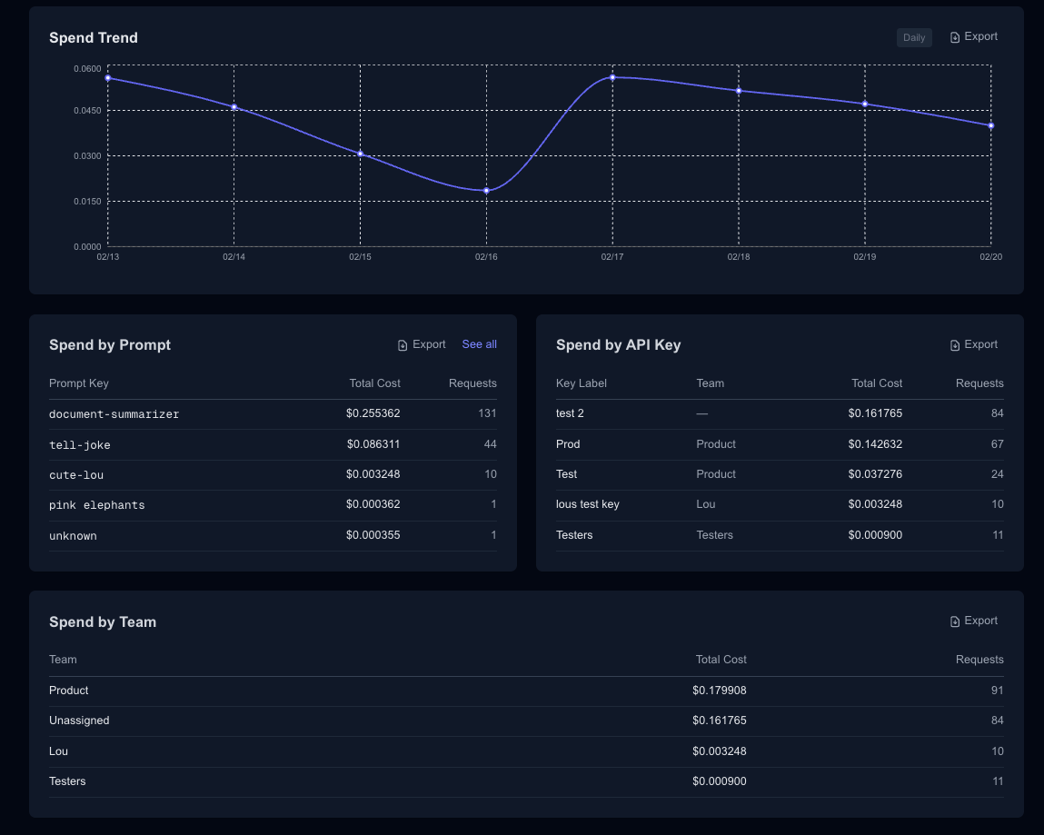Select the download-document icon next to Spend Trend Export

pyautogui.click(x=955, y=36)
